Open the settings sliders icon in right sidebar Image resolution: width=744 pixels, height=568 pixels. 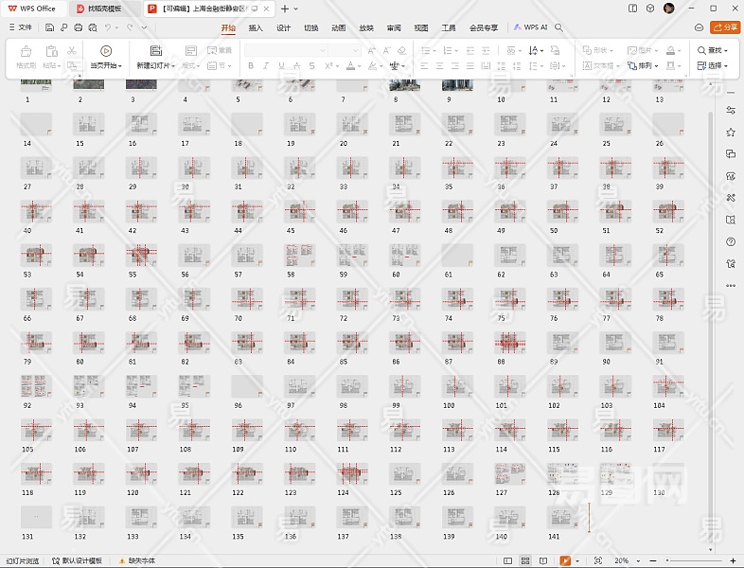coord(731,110)
